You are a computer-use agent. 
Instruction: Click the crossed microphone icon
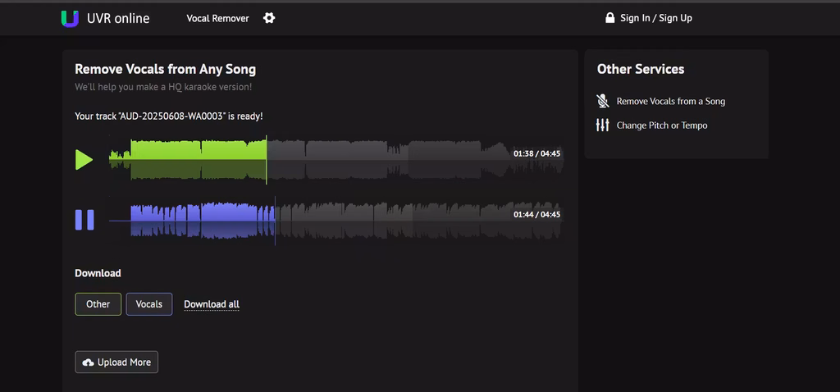pyautogui.click(x=603, y=101)
